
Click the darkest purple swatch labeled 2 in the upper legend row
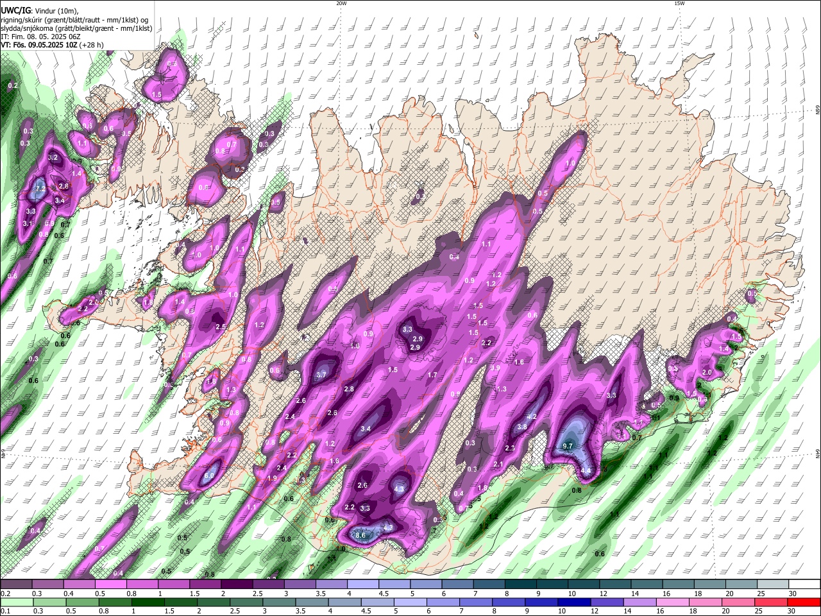(x=237, y=585)
